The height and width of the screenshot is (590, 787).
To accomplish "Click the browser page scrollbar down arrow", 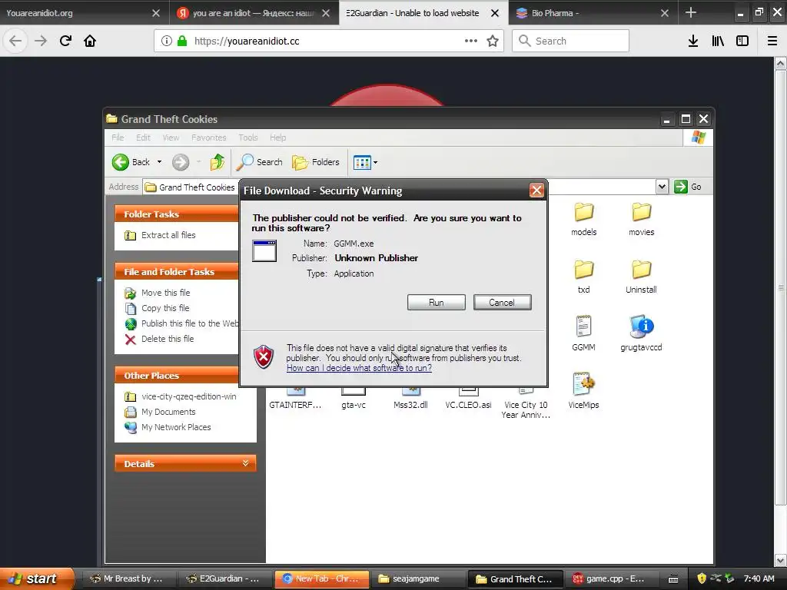I will point(780,560).
